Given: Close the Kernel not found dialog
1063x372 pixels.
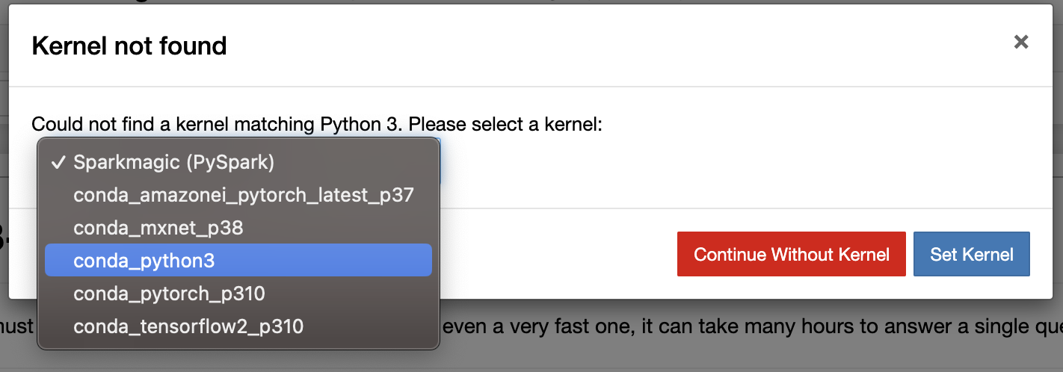Looking at the screenshot, I should [x=1020, y=43].
